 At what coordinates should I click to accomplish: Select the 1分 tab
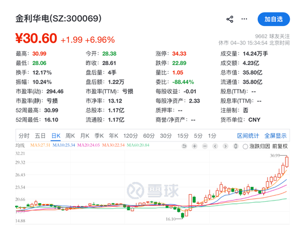click(212, 136)
